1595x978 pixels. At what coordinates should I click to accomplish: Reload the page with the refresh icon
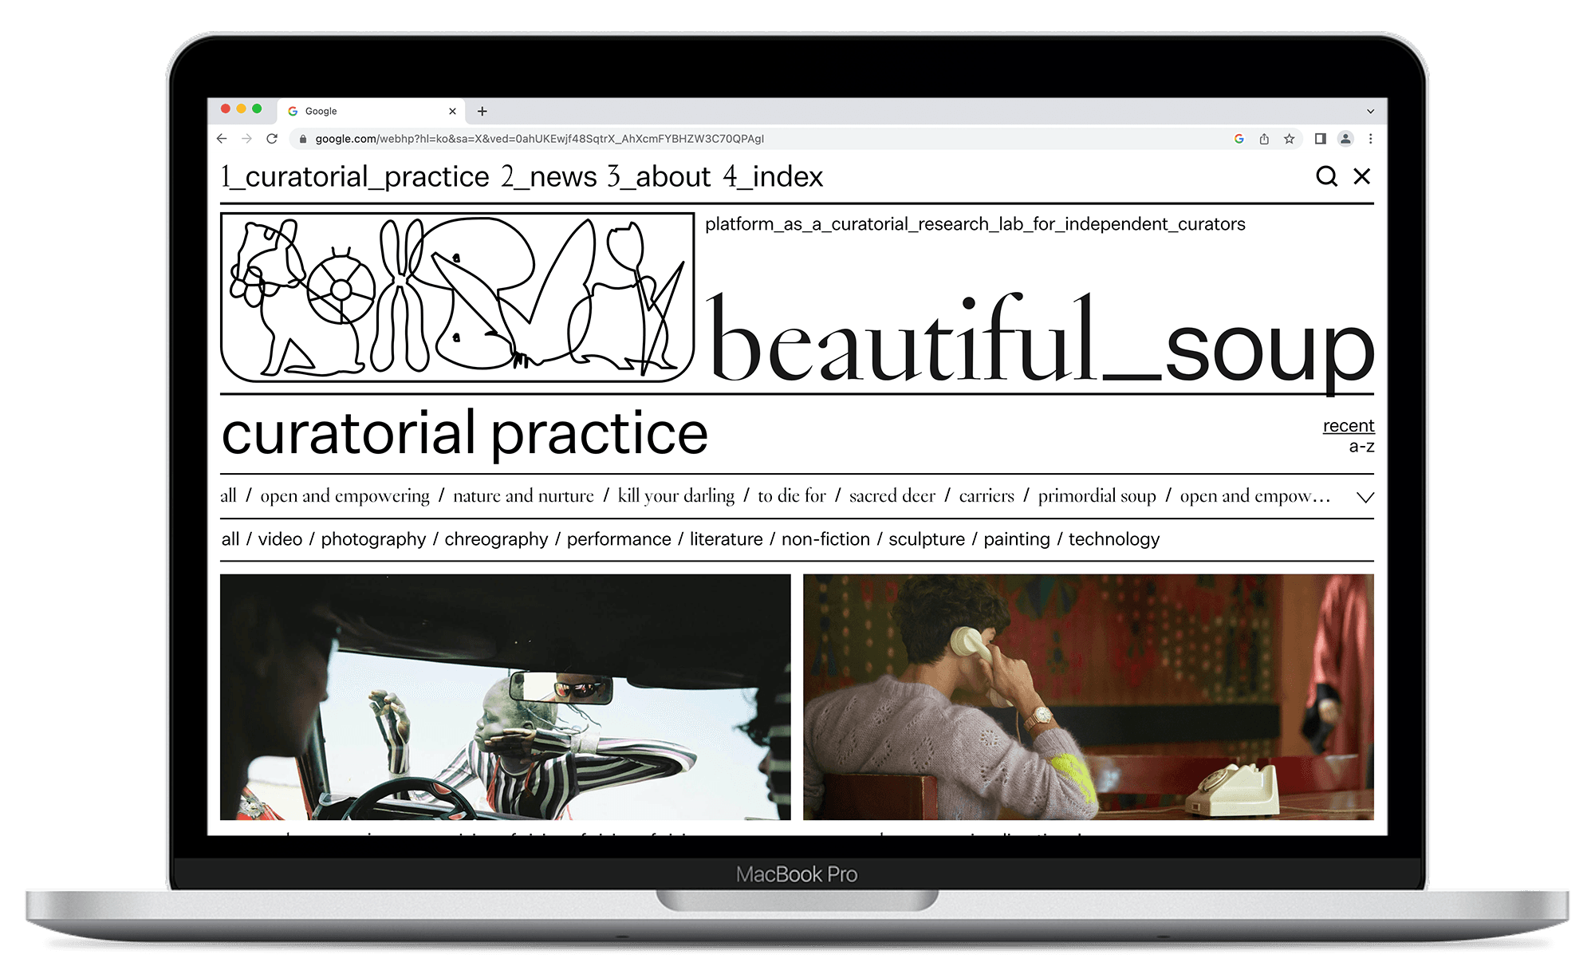click(x=272, y=139)
